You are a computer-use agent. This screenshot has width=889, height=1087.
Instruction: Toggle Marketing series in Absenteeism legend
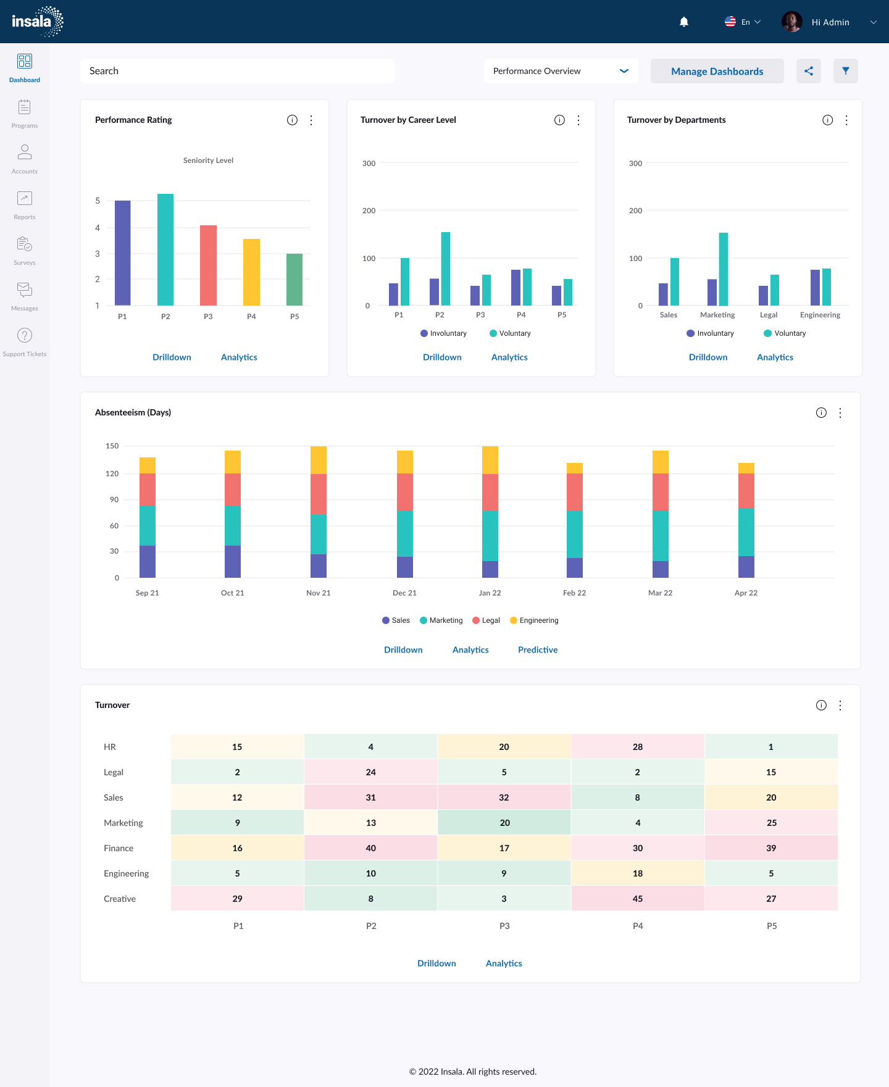pos(441,620)
